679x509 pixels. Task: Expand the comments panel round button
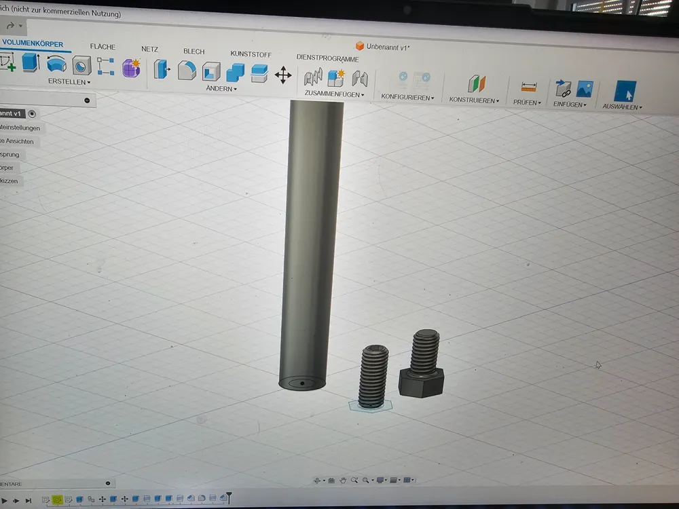coord(108,483)
